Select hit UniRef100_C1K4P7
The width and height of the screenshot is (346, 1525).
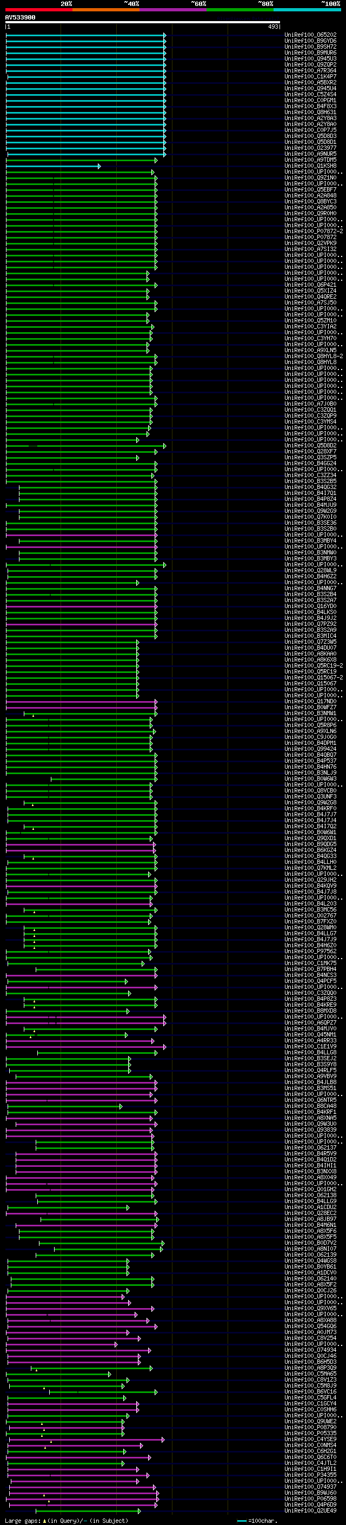coord(310,76)
